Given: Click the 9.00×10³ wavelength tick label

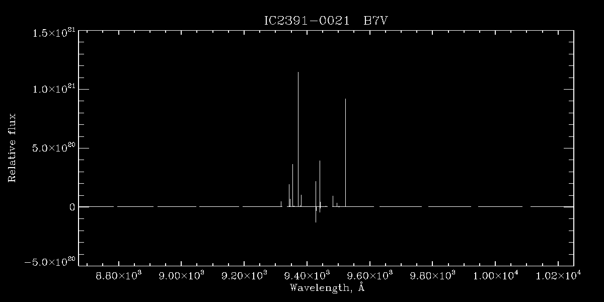Looking at the screenshot, I should [181, 276].
